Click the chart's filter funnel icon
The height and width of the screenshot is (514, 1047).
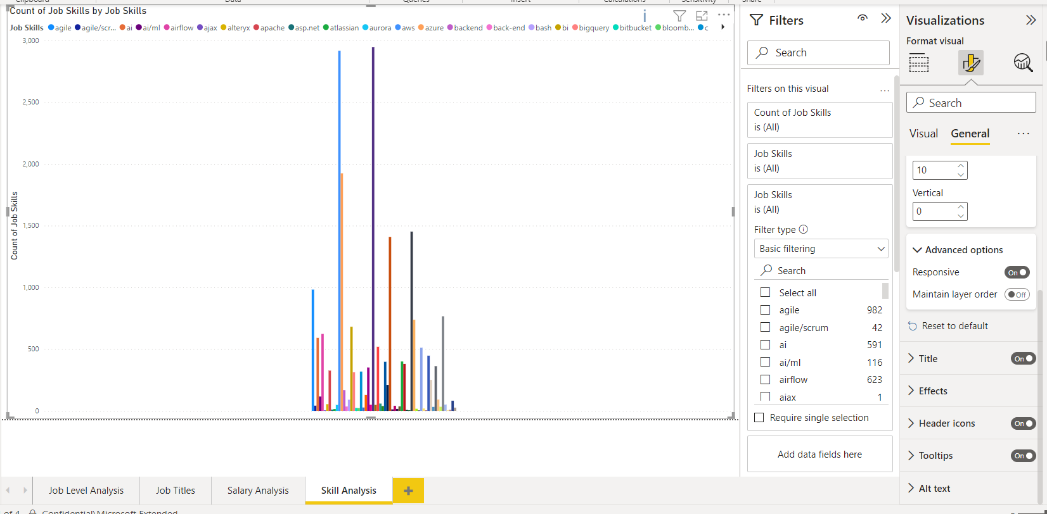(x=679, y=16)
